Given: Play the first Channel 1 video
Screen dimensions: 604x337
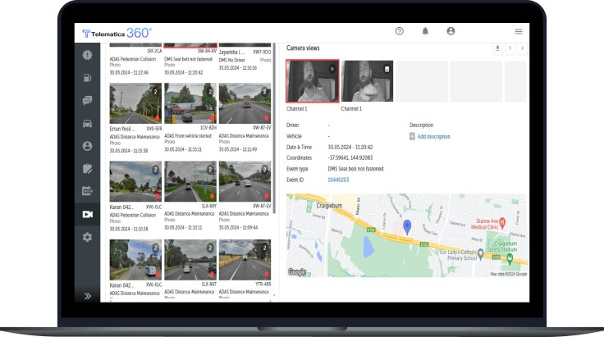Looking at the screenshot, I should point(332,69).
